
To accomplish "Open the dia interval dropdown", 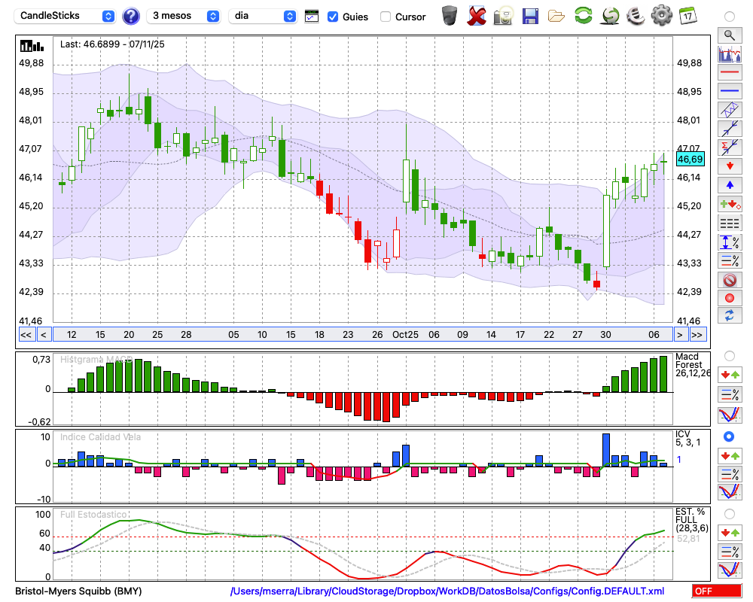I will pos(263,16).
